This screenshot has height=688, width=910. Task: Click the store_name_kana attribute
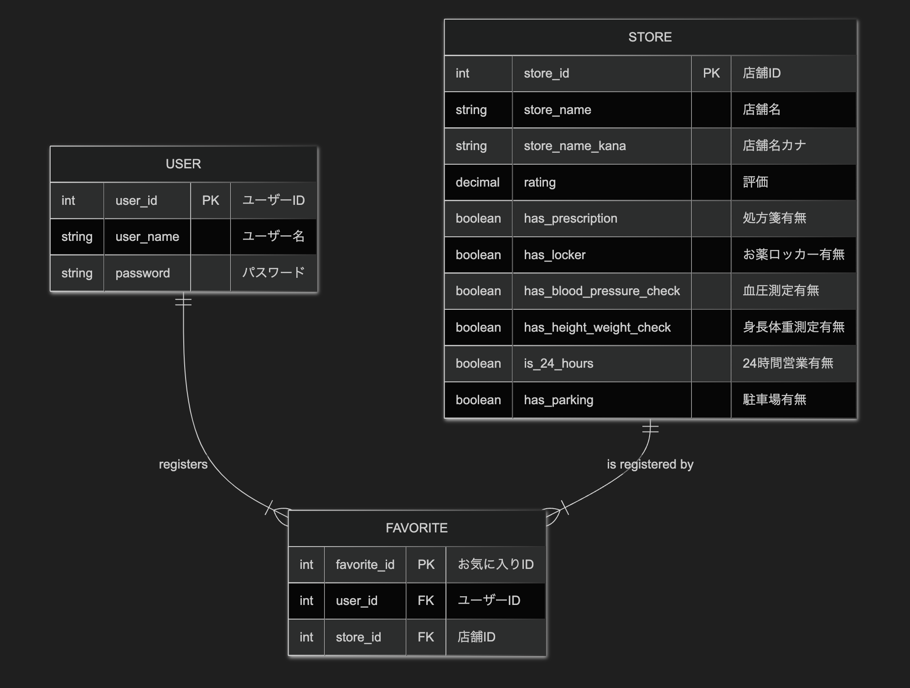click(574, 146)
